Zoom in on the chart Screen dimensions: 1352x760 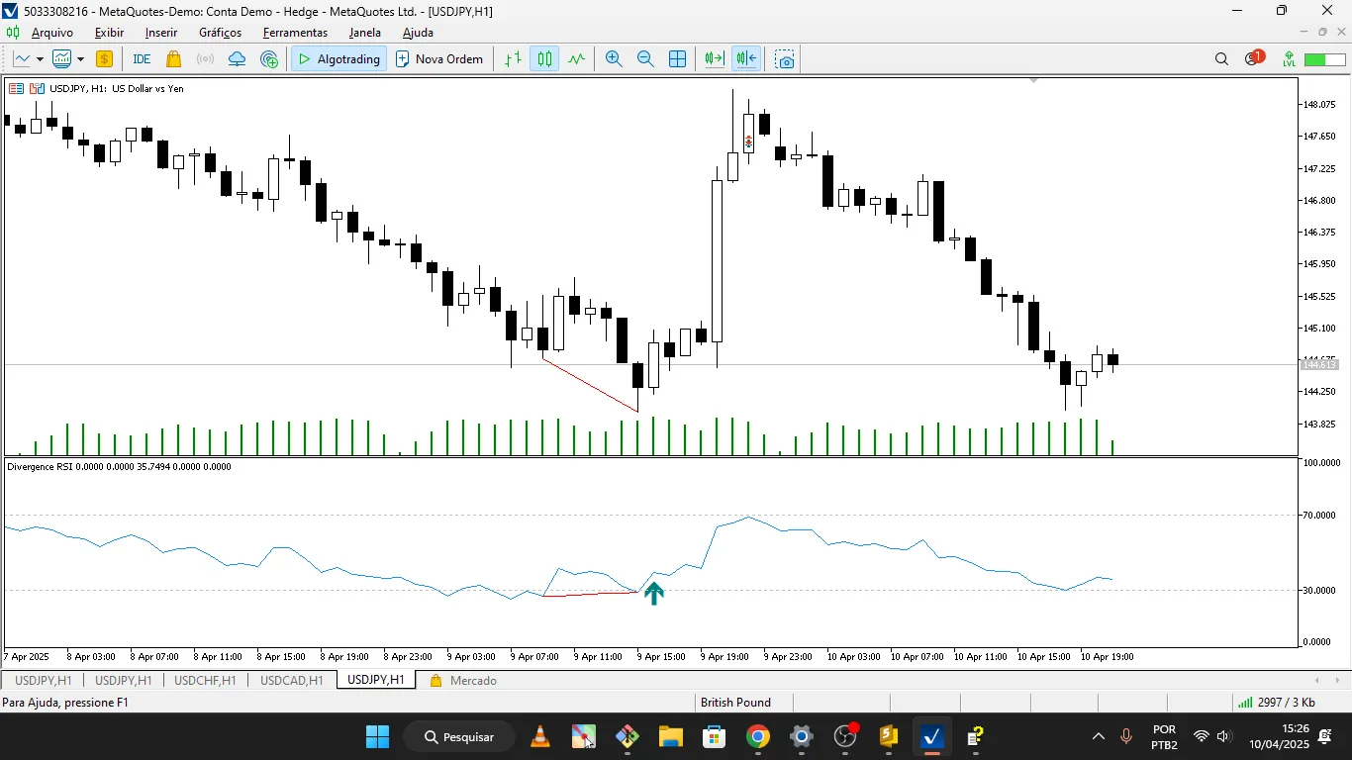(614, 59)
